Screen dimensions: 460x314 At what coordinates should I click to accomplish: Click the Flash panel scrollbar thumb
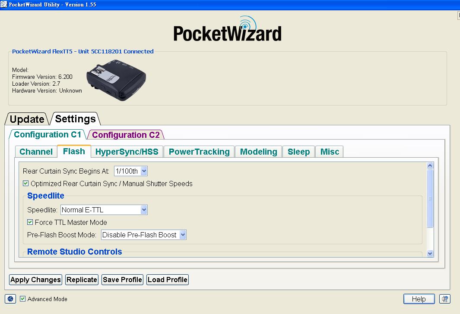[430, 199]
